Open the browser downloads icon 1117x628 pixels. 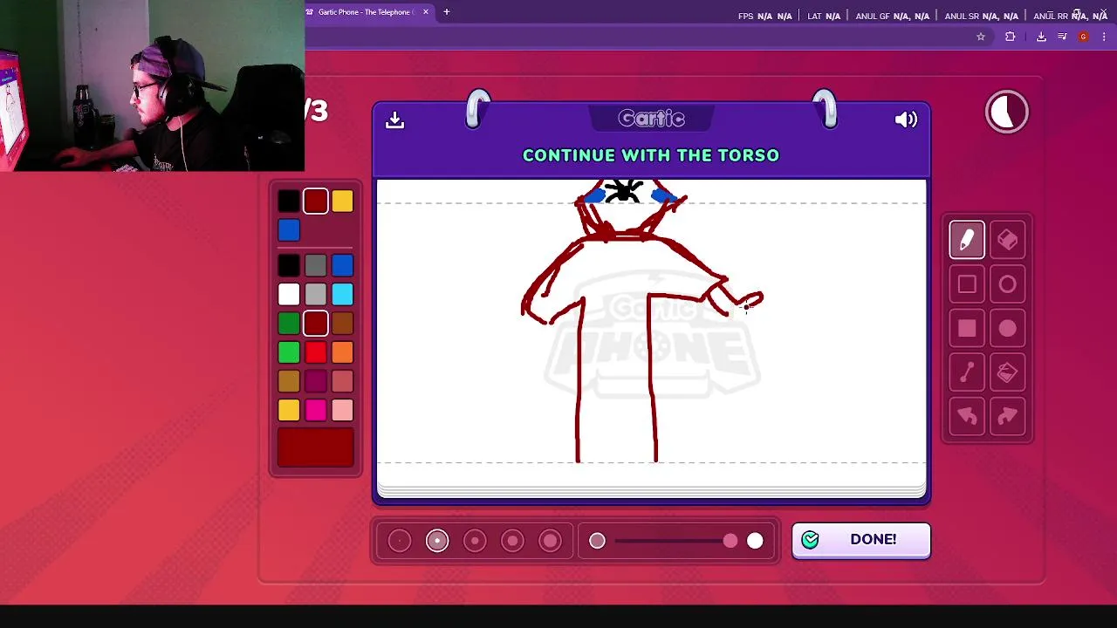click(x=1041, y=37)
